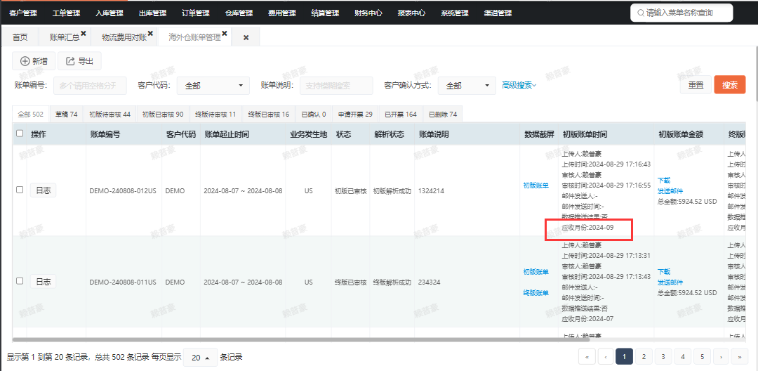The image size is (758, 371).
Task: Toggle the select-all checkbox in table header
Action: coord(20,134)
